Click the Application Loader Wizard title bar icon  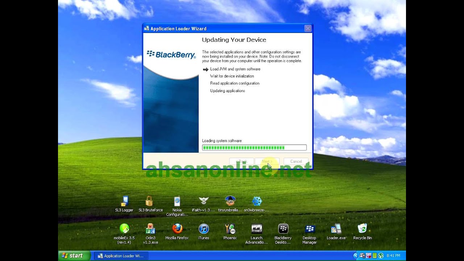[x=146, y=29]
